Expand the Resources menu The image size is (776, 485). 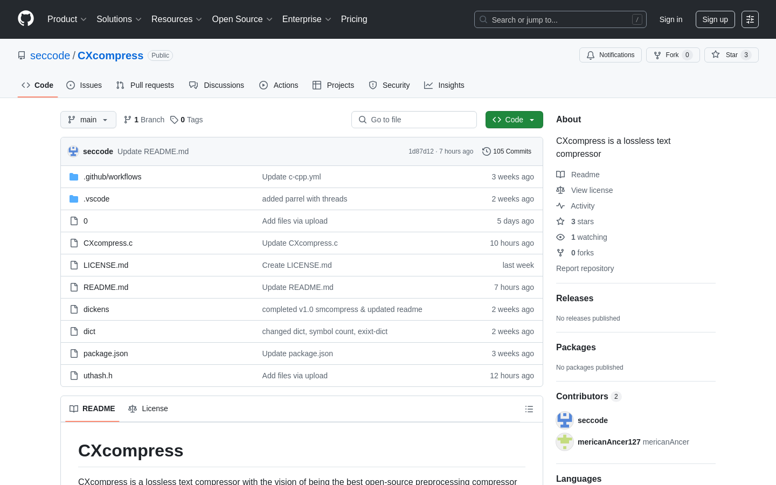coord(177,19)
